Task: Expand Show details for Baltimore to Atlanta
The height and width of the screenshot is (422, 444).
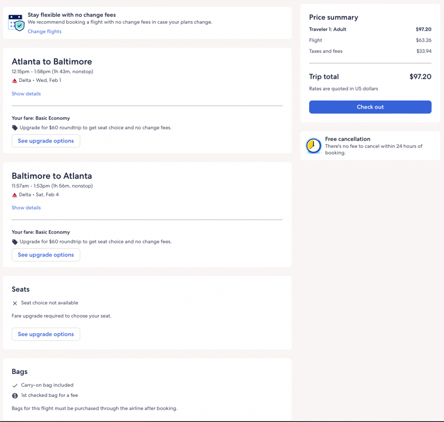Action: coord(26,208)
